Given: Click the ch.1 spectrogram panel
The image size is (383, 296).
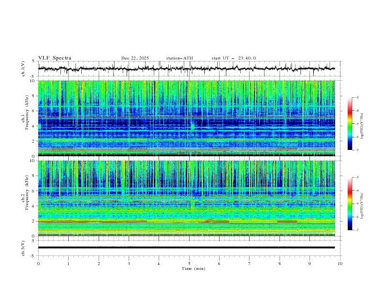Looking at the screenshot, I should click(x=187, y=118).
